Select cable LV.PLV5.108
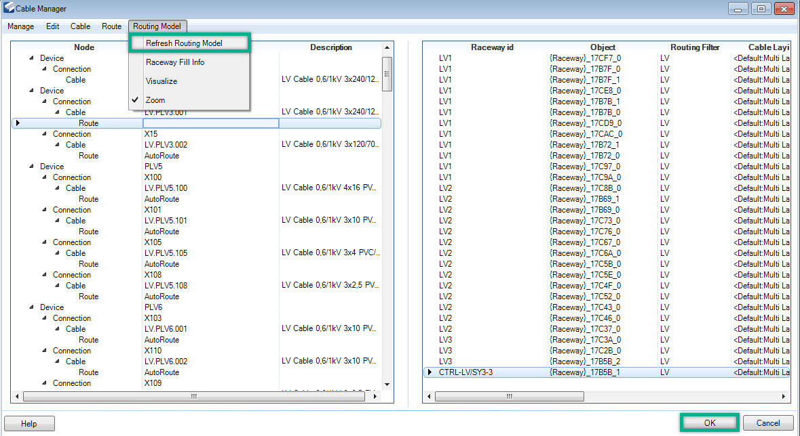This screenshot has height=436, width=800. (x=166, y=286)
